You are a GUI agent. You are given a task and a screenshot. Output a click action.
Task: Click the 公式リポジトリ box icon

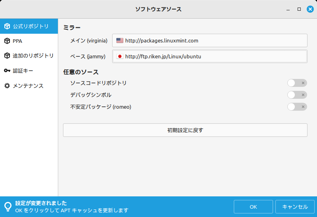[x=7, y=26]
